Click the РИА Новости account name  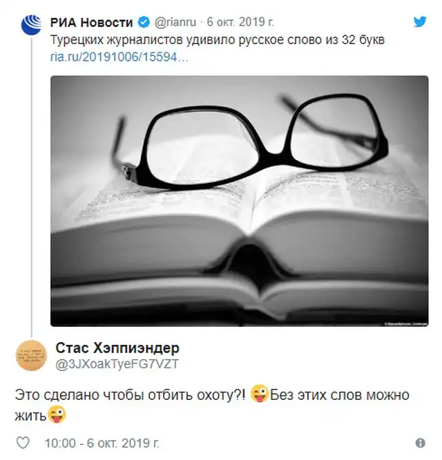coord(92,23)
